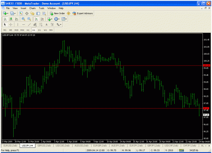Switch to EURGBP,Daily chart tab
Viewport: 212px width, 153px height.
(100, 146)
